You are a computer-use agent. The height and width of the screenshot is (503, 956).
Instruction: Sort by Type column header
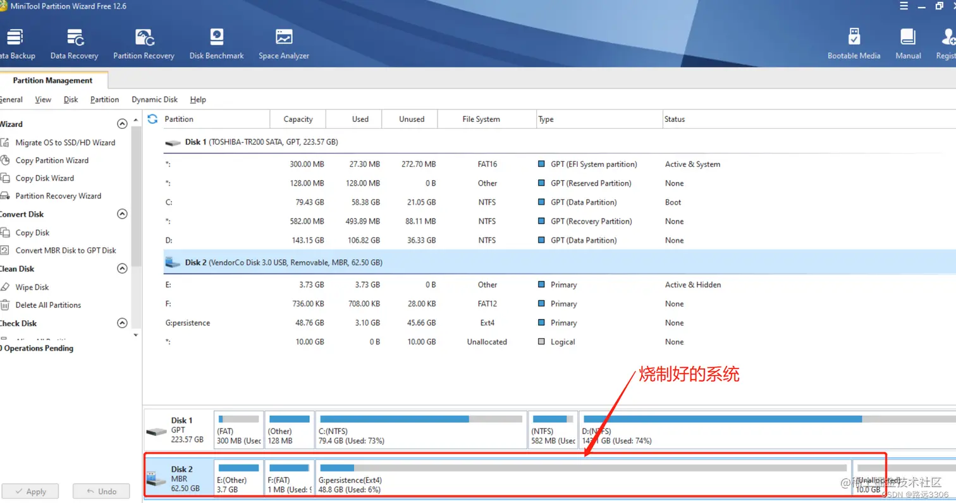point(598,119)
